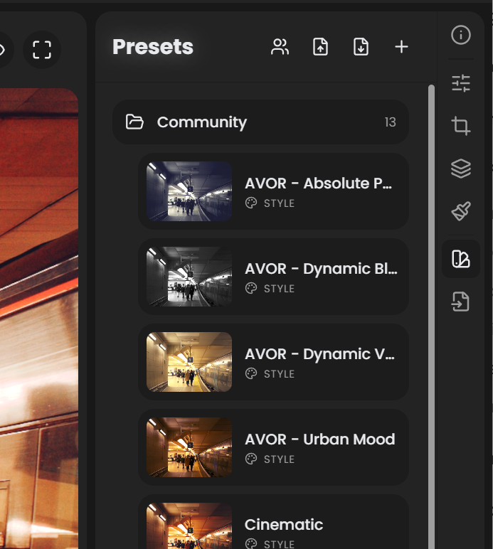Click the Community preset count 13
Screen dimensions: 493x549
(x=390, y=122)
